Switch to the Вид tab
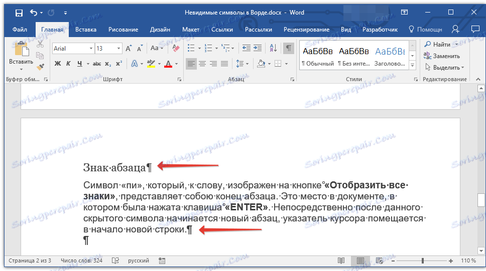This screenshot has height=271, width=486. (x=346, y=30)
